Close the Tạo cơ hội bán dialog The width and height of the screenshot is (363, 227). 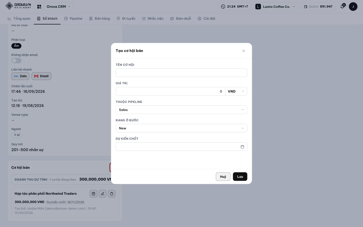(x=244, y=51)
